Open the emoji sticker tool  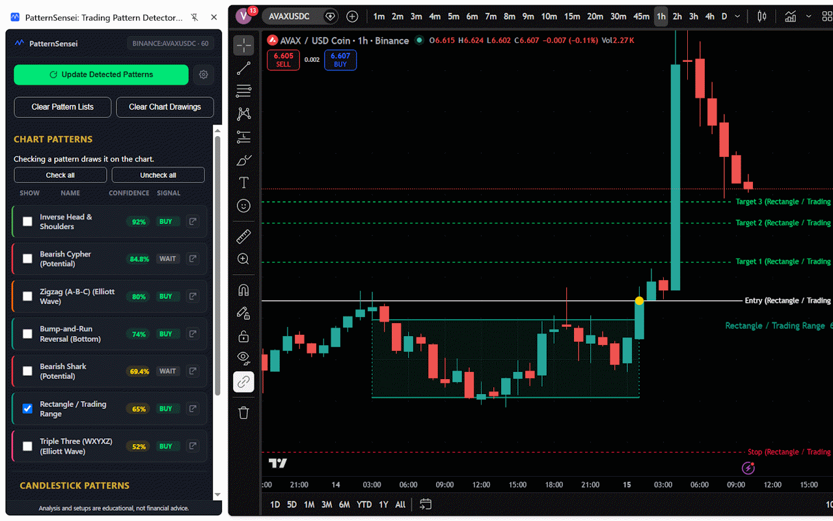coord(243,206)
